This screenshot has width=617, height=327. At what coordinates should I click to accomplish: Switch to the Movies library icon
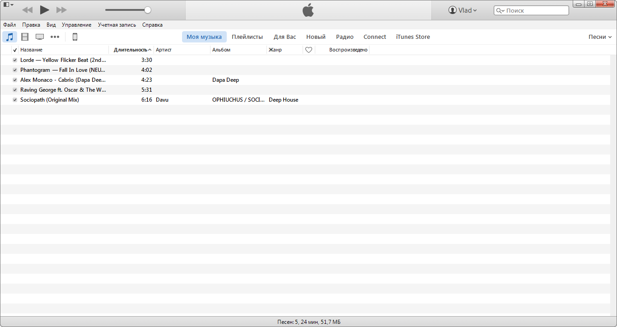(x=25, y=37)
